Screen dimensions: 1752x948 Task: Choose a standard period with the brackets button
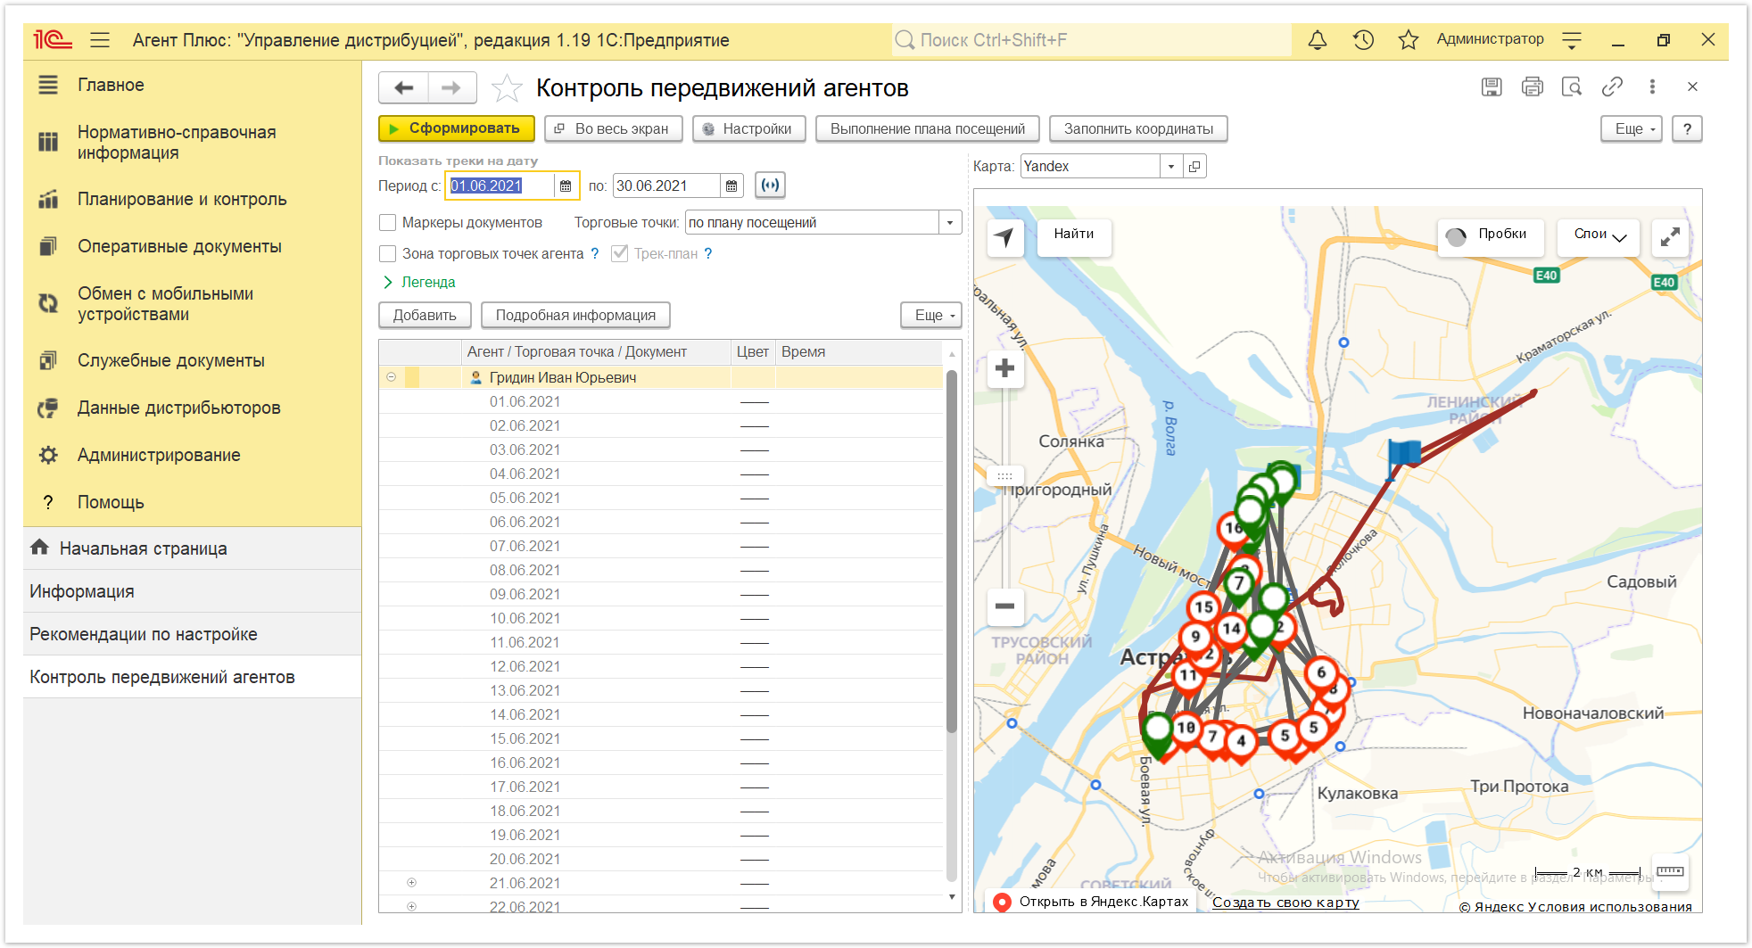770,185
